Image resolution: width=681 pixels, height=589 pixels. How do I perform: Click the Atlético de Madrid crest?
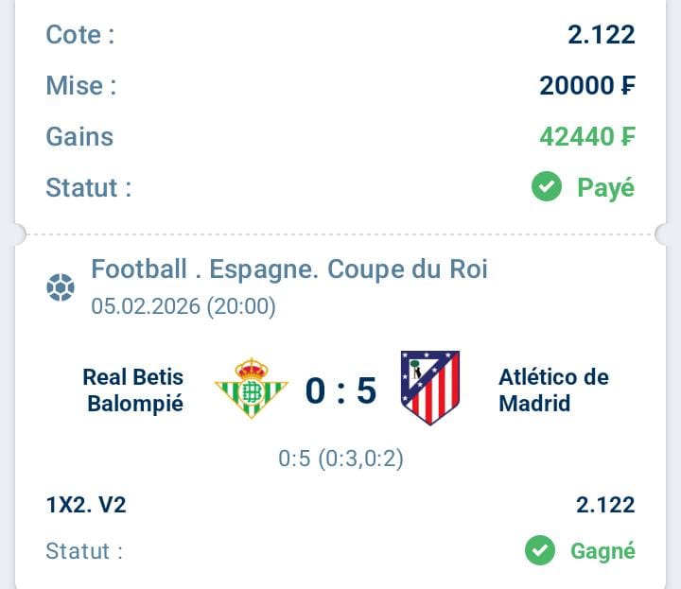(430, 388)
